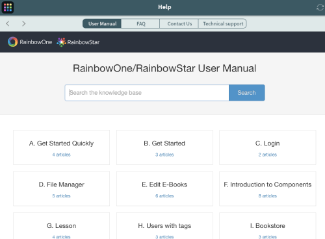Click the RainbowOne logo
Viewport: 325px width, 239px height.
pyautogui.click(x=30, y=42)
